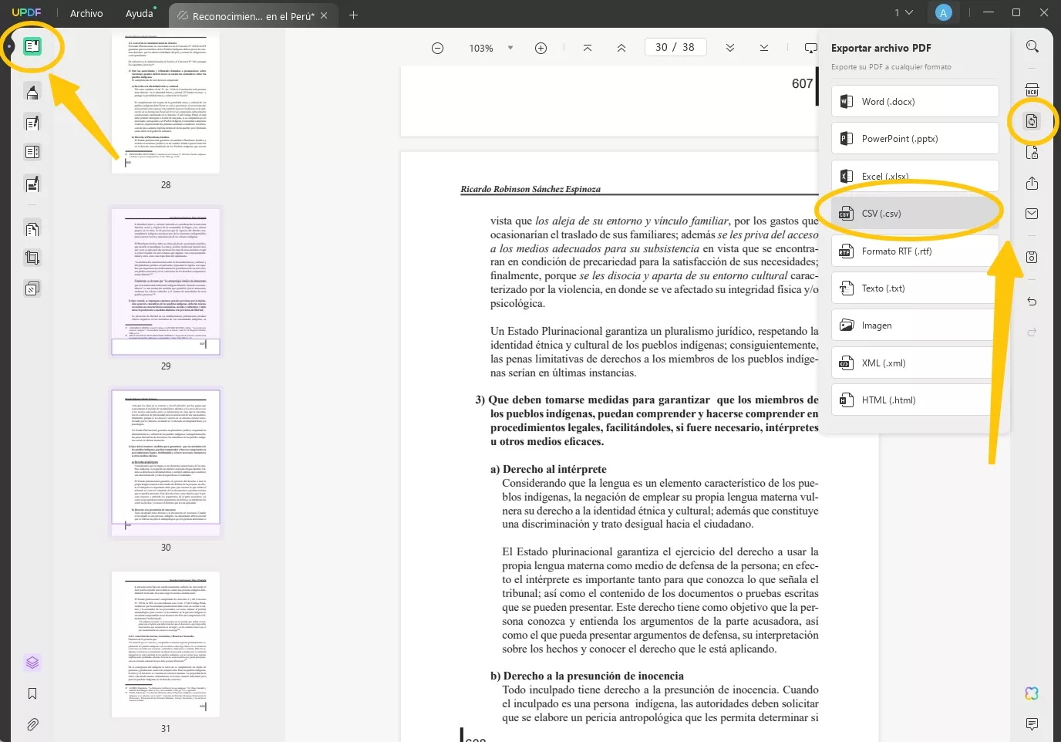Screen dimensions: 1061x742
Task: Select the Comment highlighter tool
Action: (32, 93)
